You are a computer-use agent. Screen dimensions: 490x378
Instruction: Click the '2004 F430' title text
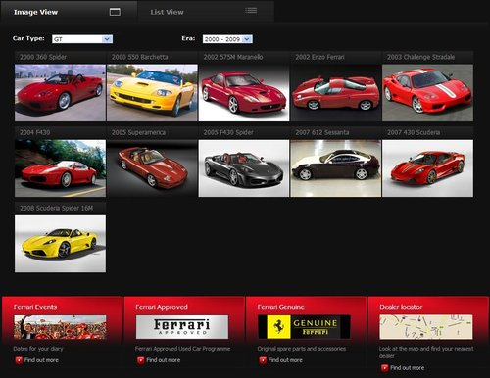click(34, 132)
